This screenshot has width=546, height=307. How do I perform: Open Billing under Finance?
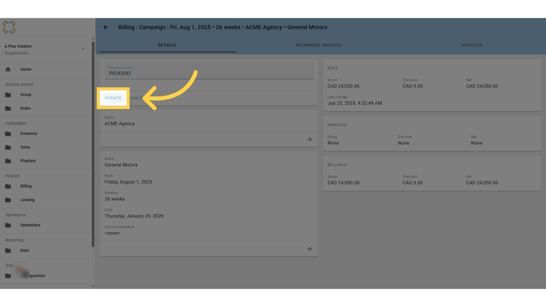tap(45, 186)
